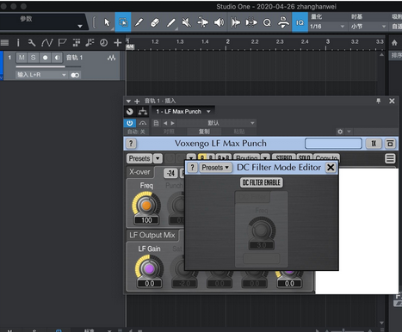Image resolution: width=402 pixels, height=332 pixels.
Task: Toggle stereo/mono channel mode switch
Action: 75,75
